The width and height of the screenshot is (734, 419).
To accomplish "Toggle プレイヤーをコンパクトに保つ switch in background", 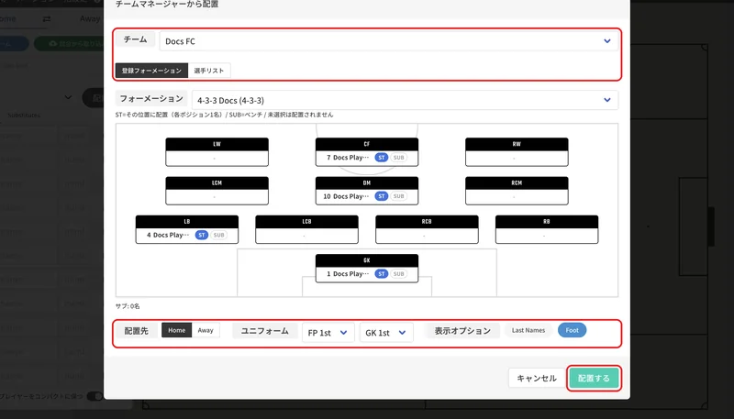I will click(x=95, y=396).
